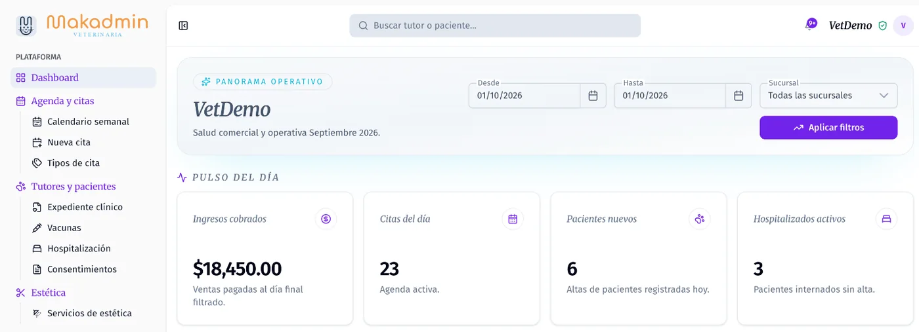Click the Makadmin Veterinaria wordmark
Screen dimensions: 919x332
[x=97, y=25]
